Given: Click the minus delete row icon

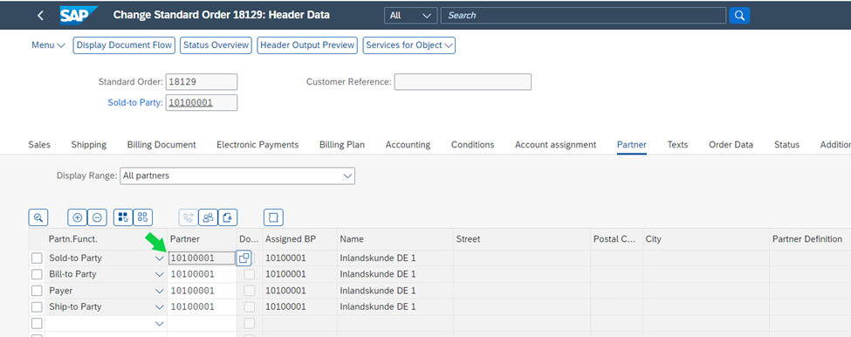Looking at the screenshot, I should click(97, 217).
